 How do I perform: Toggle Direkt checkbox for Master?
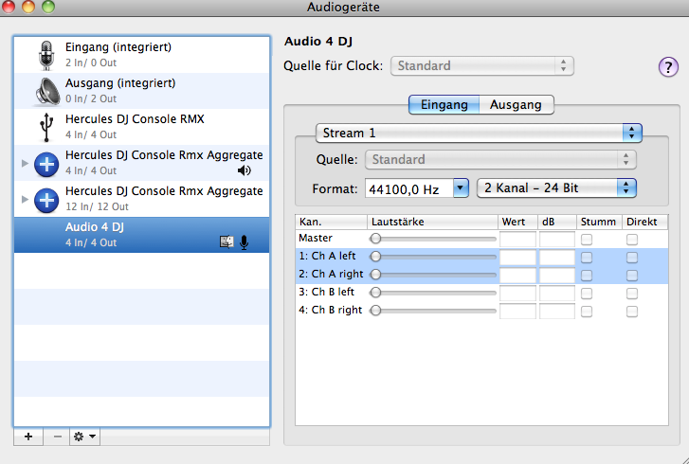click(x=632, y=240)
